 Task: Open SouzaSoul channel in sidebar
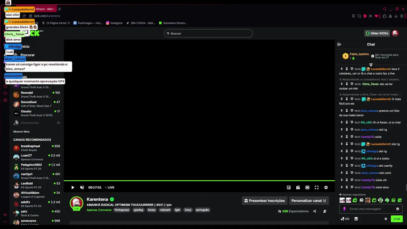pos(37,104)
